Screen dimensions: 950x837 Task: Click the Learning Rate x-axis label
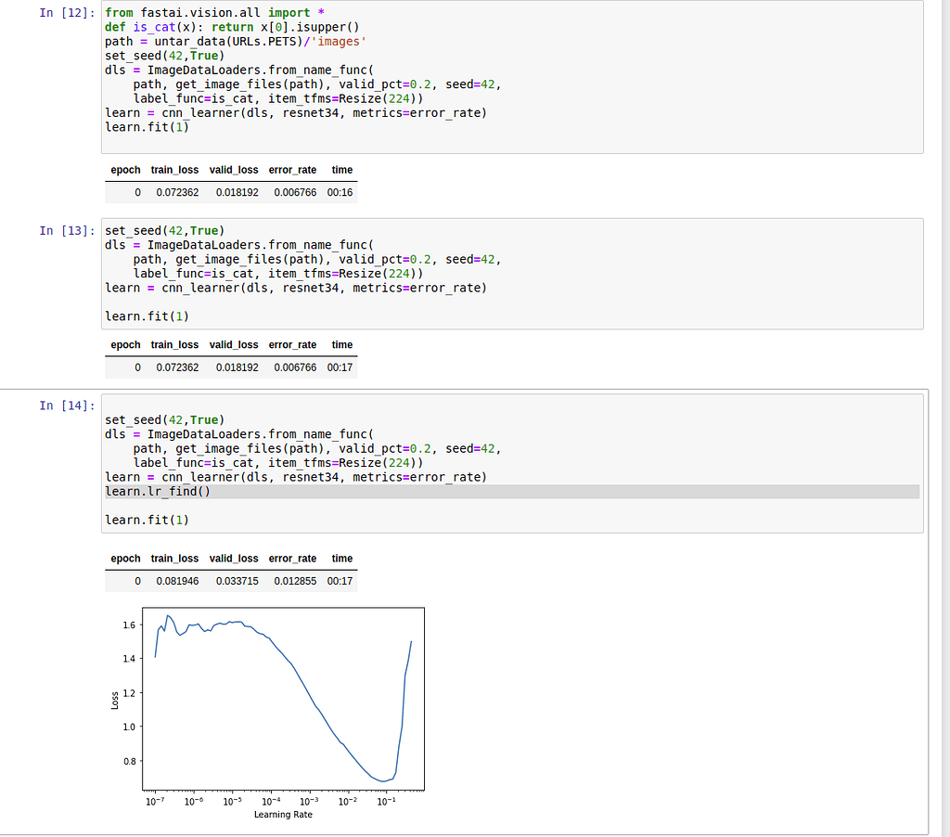pyautogui.click(x=283, y=815)
